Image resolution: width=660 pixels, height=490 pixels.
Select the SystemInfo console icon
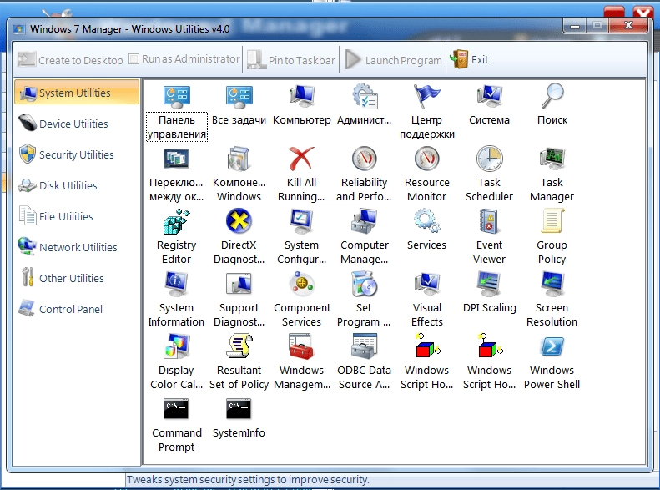239,409
